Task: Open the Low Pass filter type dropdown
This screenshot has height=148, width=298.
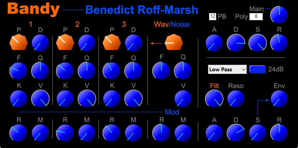Action: click(x=227, y=69)
